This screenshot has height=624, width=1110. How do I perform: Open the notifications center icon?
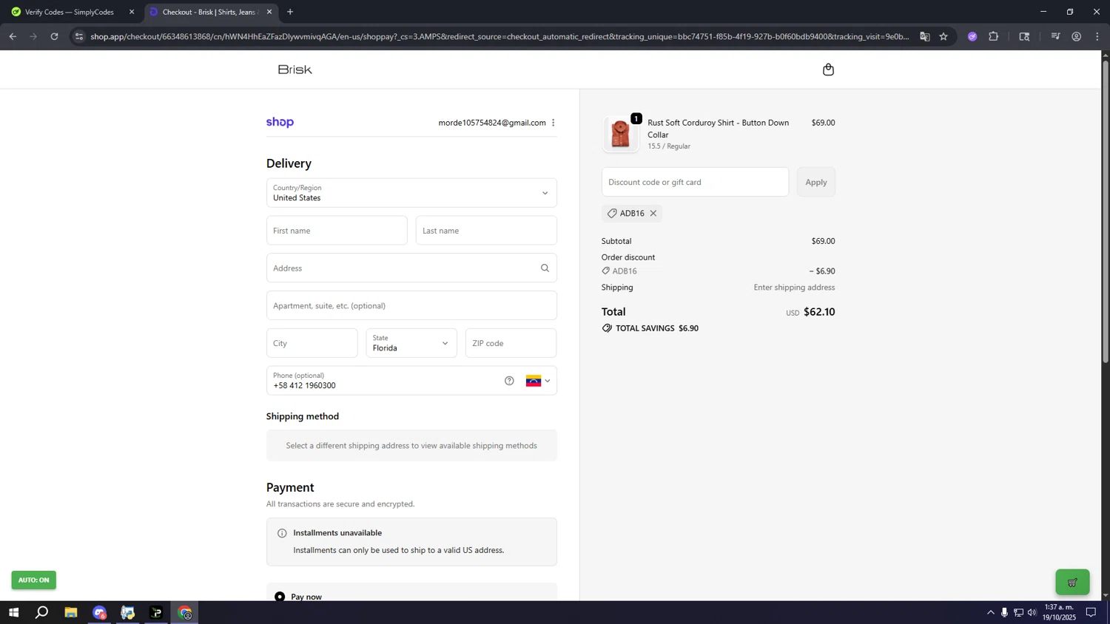tap(1091, 613)
